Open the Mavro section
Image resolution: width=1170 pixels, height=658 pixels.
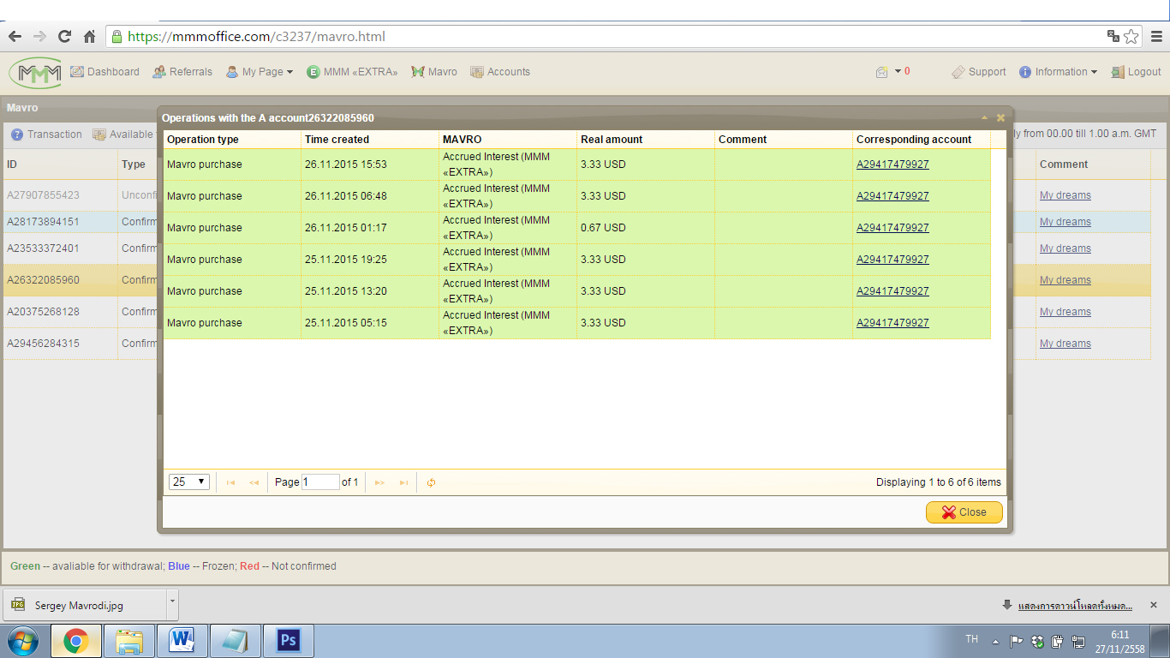point(434,72)
